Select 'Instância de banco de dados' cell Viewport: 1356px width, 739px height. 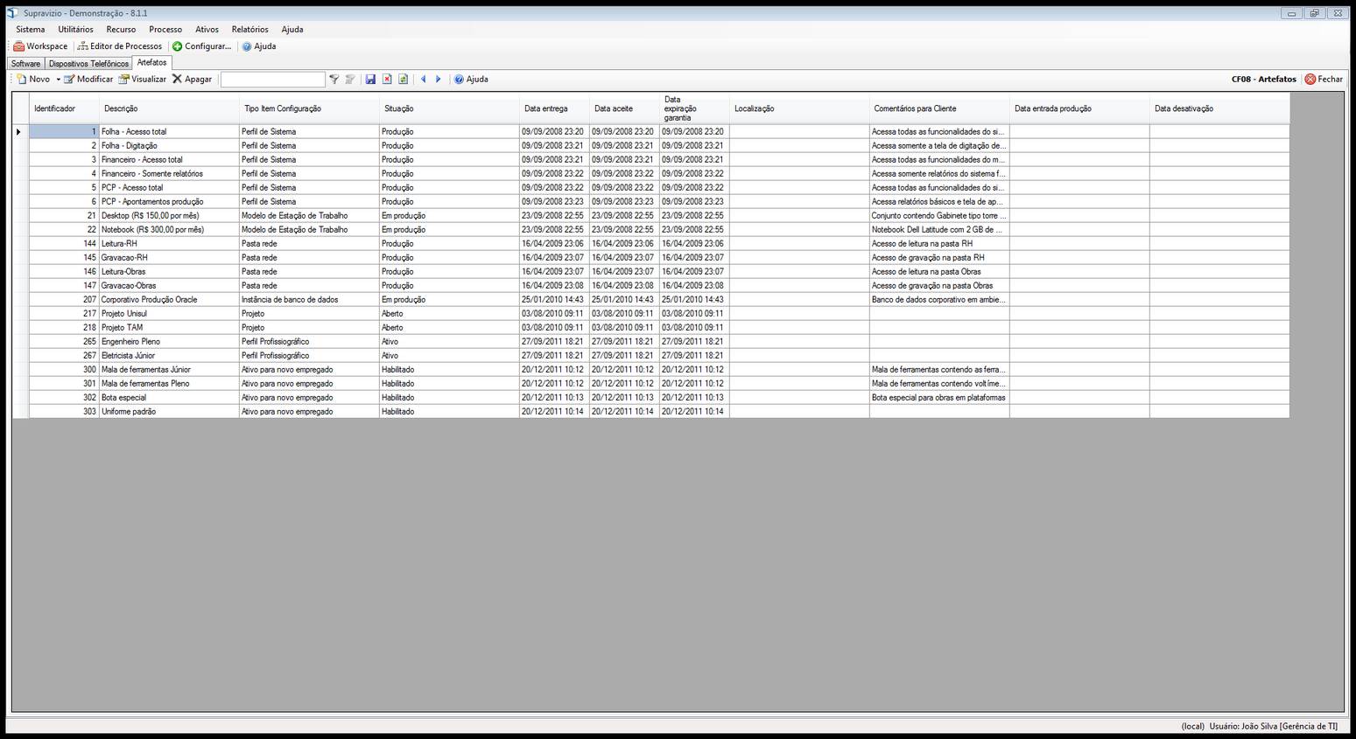click(309, 300)
